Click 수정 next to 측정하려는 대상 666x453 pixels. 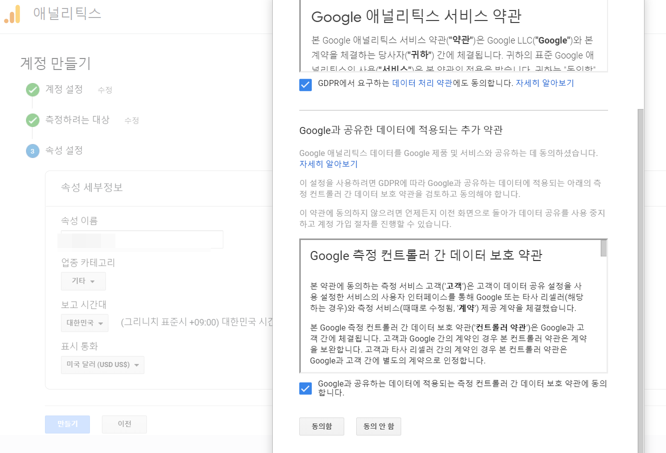(132, 120)
